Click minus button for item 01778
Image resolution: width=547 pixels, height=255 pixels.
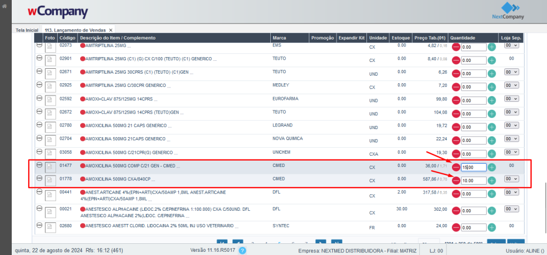coord(456,180)
